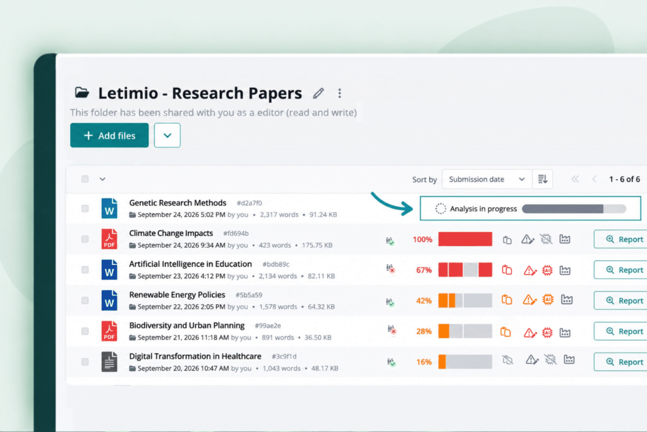
Task: Open PDF icon of Biodiversity and Urban Planning
Action: (x=109, y=331)
